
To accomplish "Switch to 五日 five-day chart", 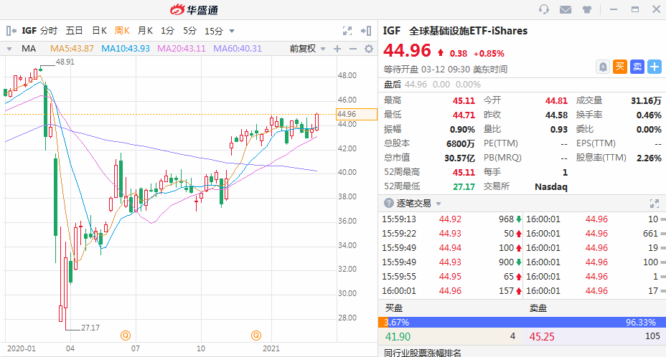I will tap(74, 31).
